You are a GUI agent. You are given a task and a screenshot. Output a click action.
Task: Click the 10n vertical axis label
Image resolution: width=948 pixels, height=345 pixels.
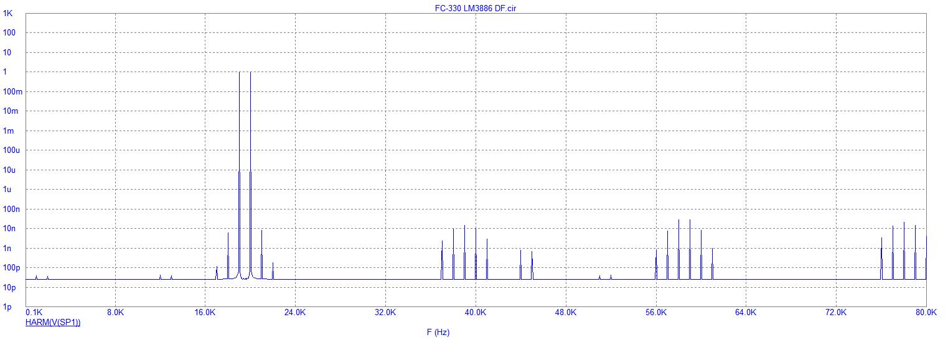(x=10, y=229)
